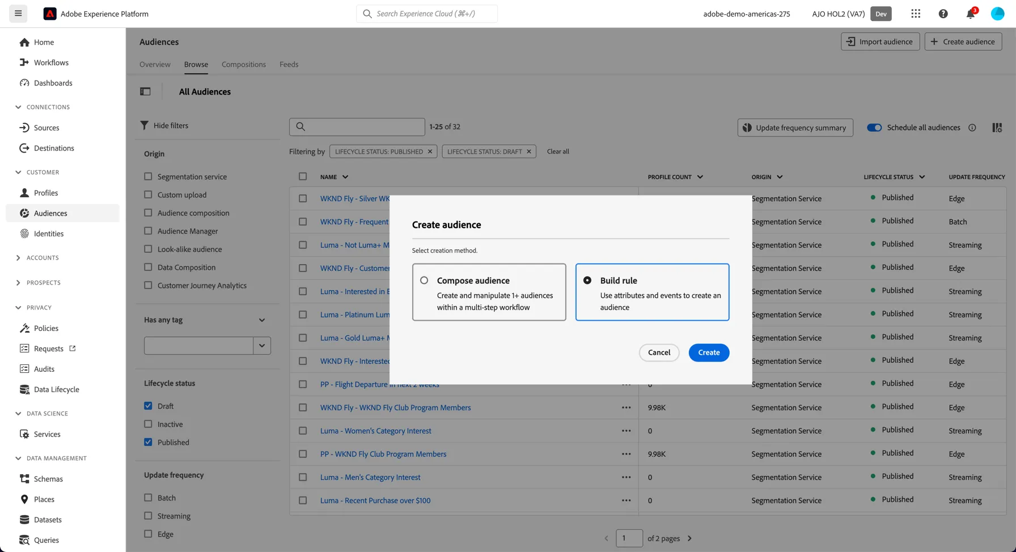Collapse the Connections sidebar section
This screenshot has height=552, width=1016.
18,107
